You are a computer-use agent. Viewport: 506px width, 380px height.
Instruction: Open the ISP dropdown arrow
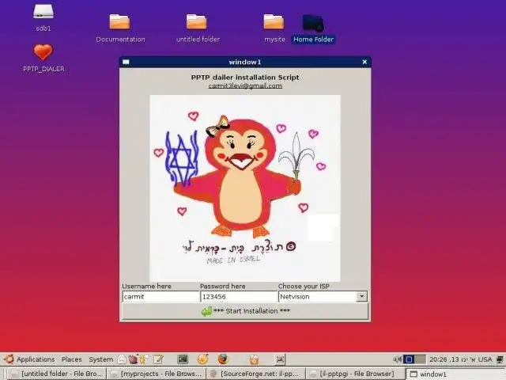[x=362, y=296]
